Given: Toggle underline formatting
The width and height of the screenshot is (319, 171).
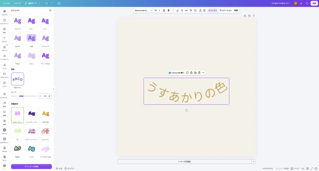Looking at the screenshot, I should point(177,10).
